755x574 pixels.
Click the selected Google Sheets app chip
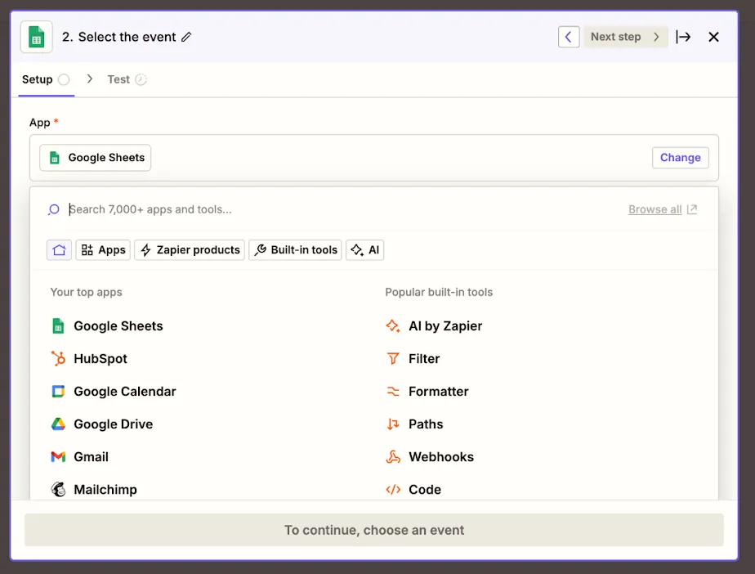[96, 158]
